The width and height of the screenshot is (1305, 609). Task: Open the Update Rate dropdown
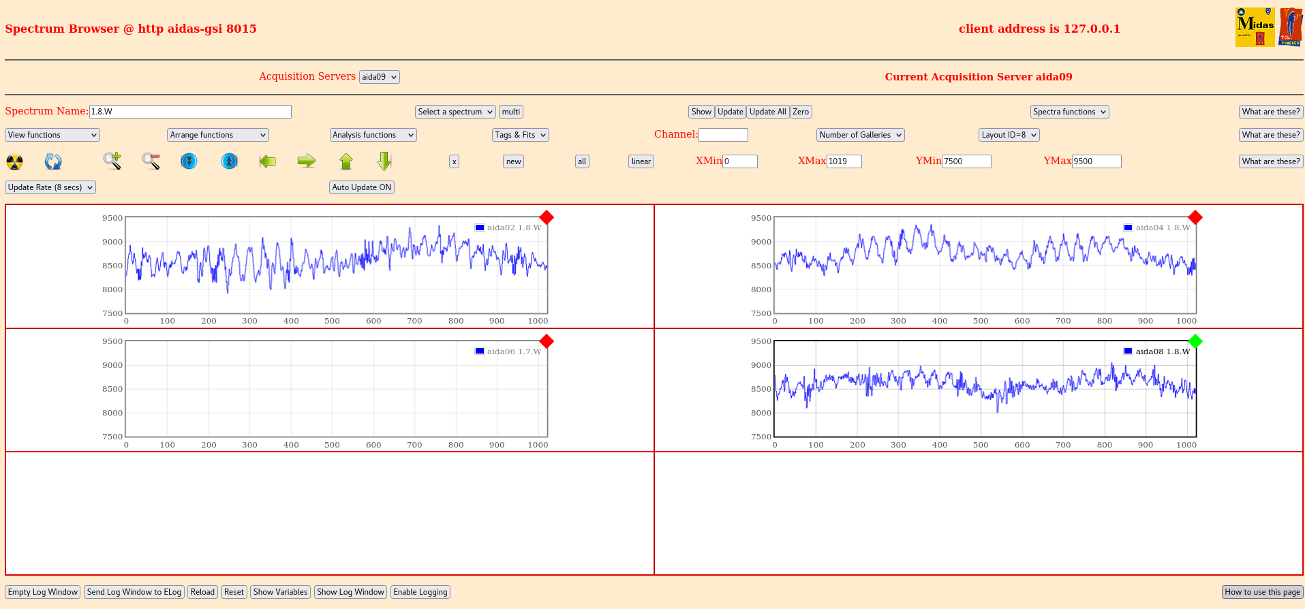(50, 187)
